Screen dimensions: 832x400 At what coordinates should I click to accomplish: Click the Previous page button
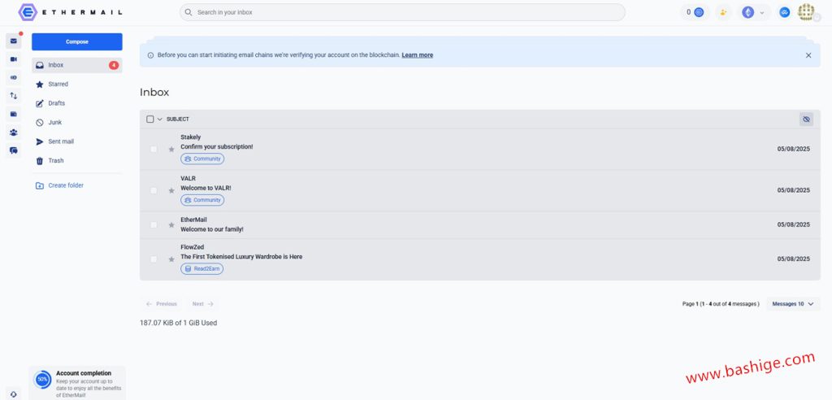tap(162, 304)
